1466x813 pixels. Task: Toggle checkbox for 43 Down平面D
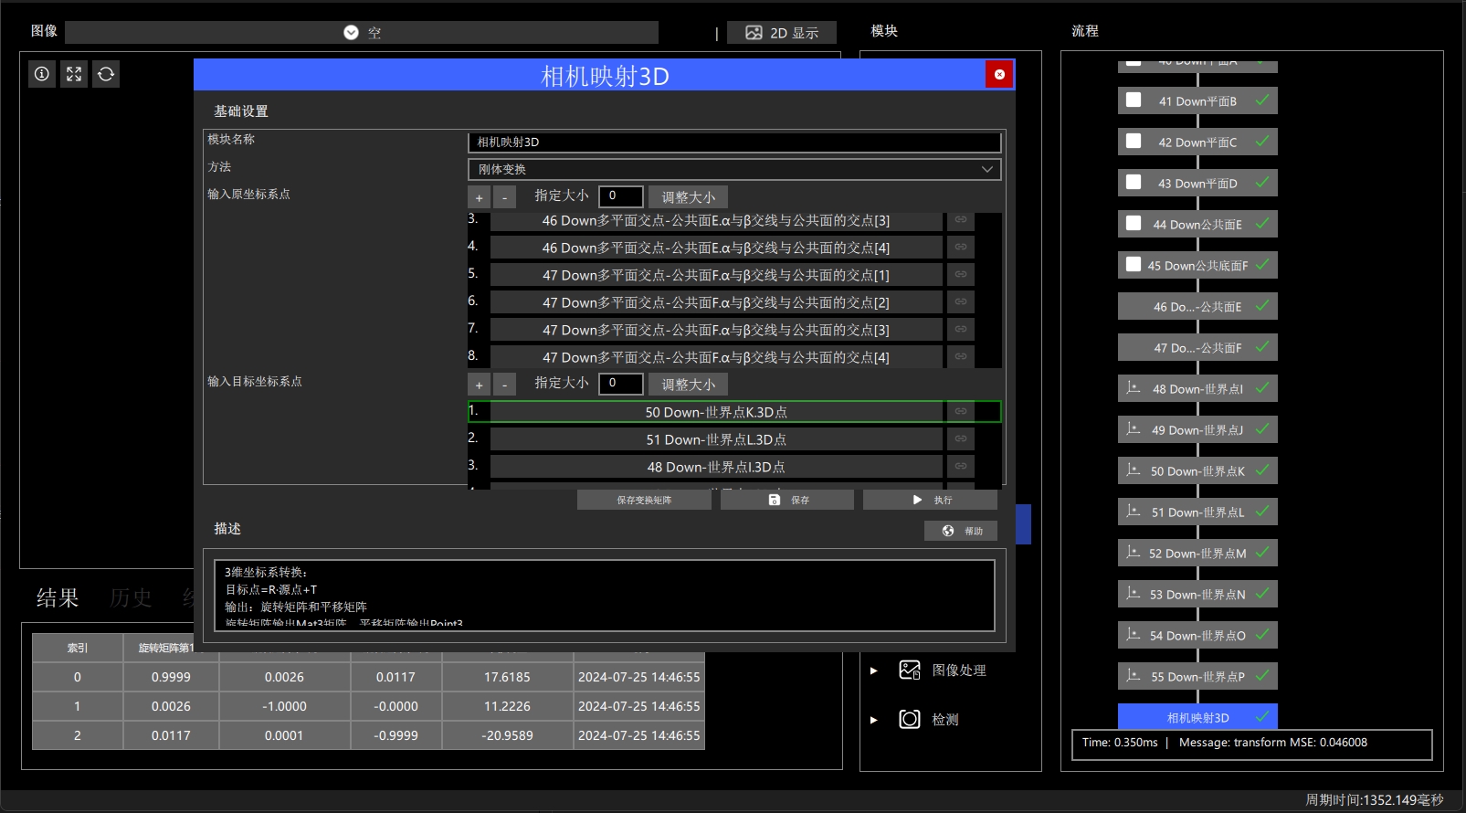click(1134, 183)
